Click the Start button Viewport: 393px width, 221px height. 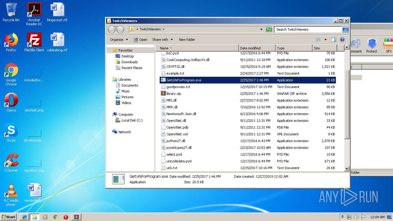[x=9, y=217]
